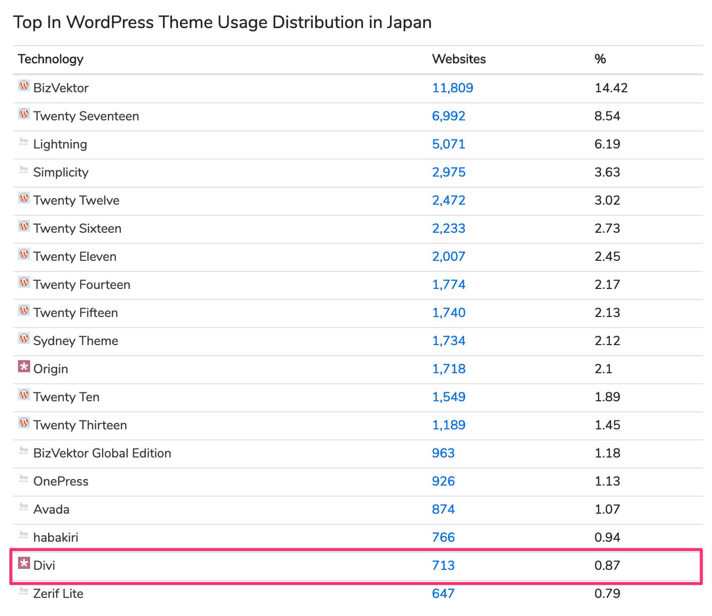Open the 2,472 websites link
This screenshot has height=616, width=712.
(448, 200)
